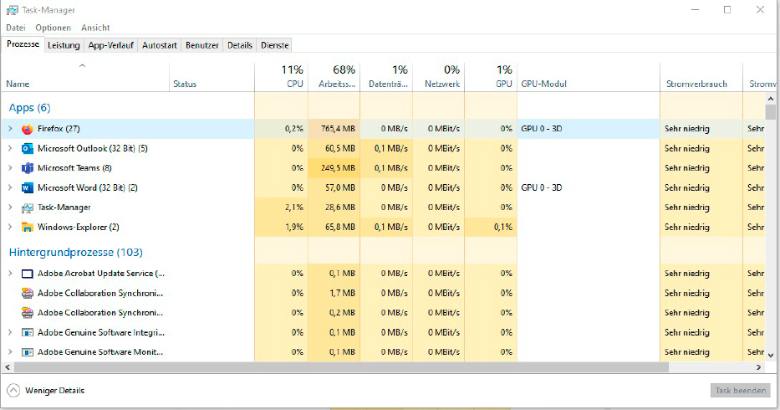Click the Microsoft Teams icon
The height and width of the screenshot is (410, 780).
(28, 168)
